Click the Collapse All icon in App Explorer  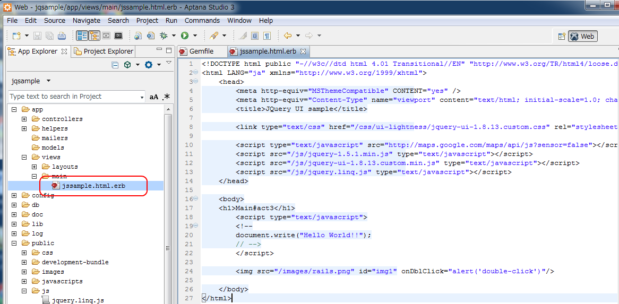pyautogui.click(x=115, y=65)
